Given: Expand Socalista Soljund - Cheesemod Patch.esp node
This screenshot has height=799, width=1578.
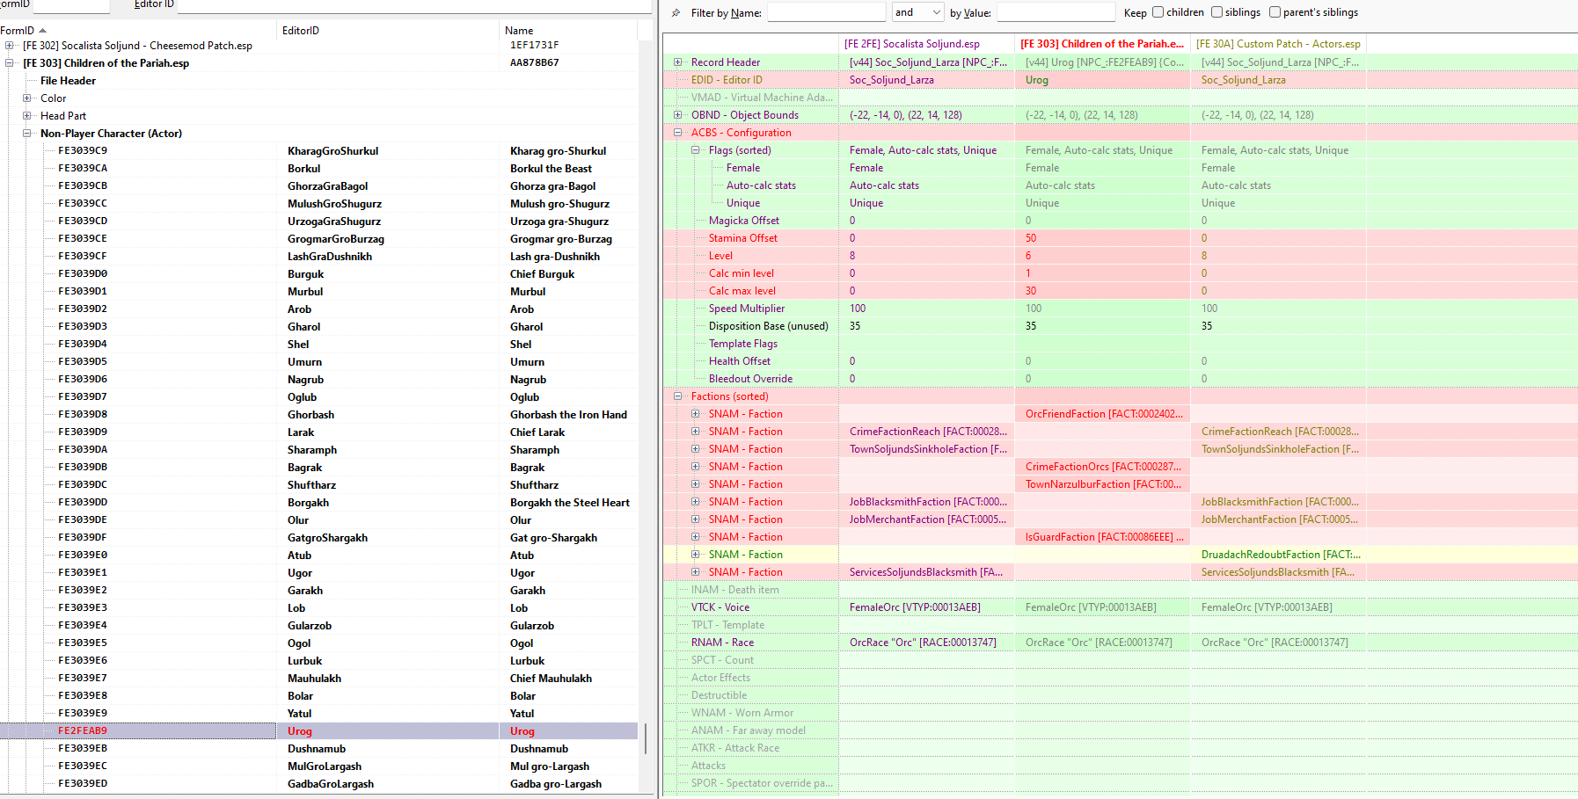Looking at the screenshot, I should pos(9,46).
